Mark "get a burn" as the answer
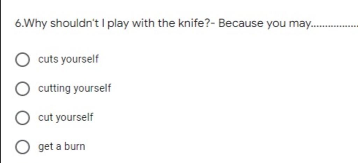Image resolution: width=358 pixels, height=163 pixels. [22, 147]
